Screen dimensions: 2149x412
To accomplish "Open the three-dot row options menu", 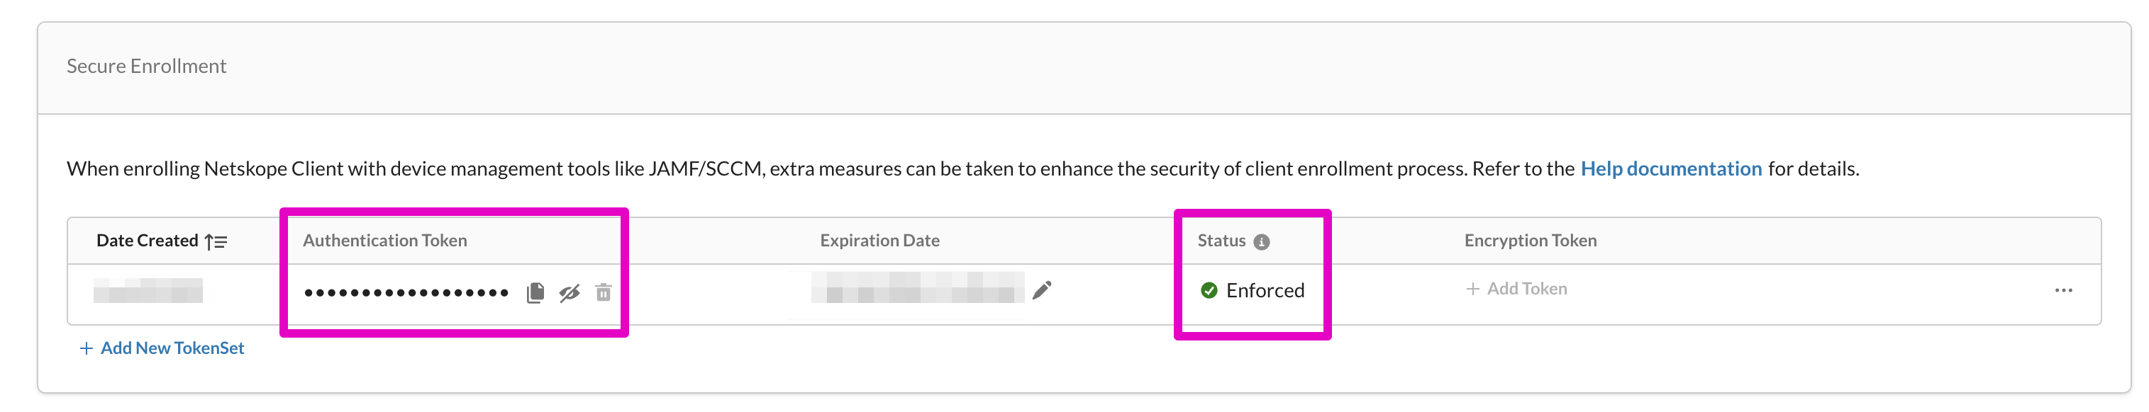I will 2064,290.
